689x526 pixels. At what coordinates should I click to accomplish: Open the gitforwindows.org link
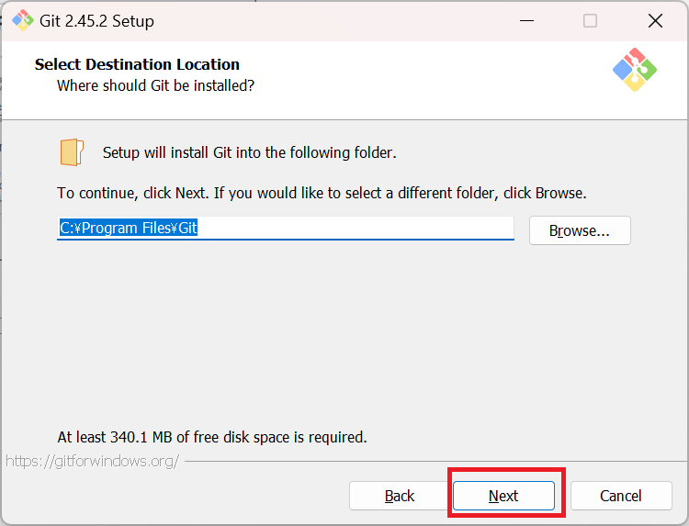tap(92, 461)
